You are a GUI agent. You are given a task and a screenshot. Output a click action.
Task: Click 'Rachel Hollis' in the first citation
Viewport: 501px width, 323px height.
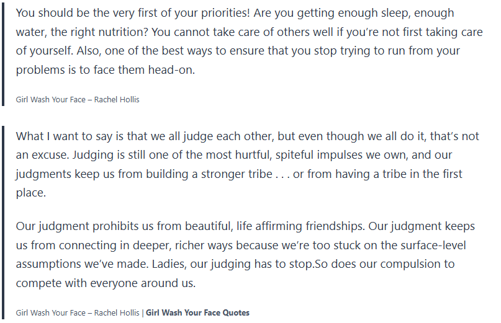pos(119,99)
